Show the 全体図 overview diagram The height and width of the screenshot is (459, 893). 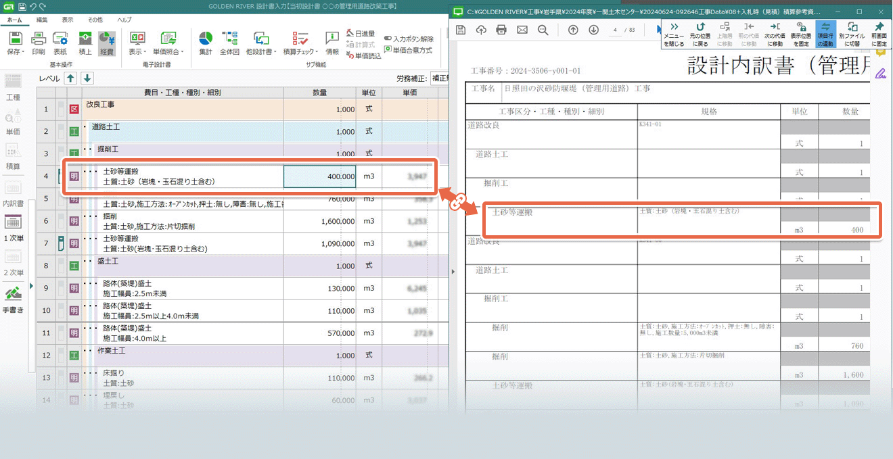click(229, 43)
